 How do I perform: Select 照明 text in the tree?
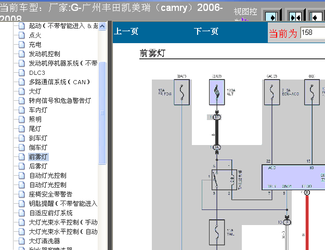(35, 120)
